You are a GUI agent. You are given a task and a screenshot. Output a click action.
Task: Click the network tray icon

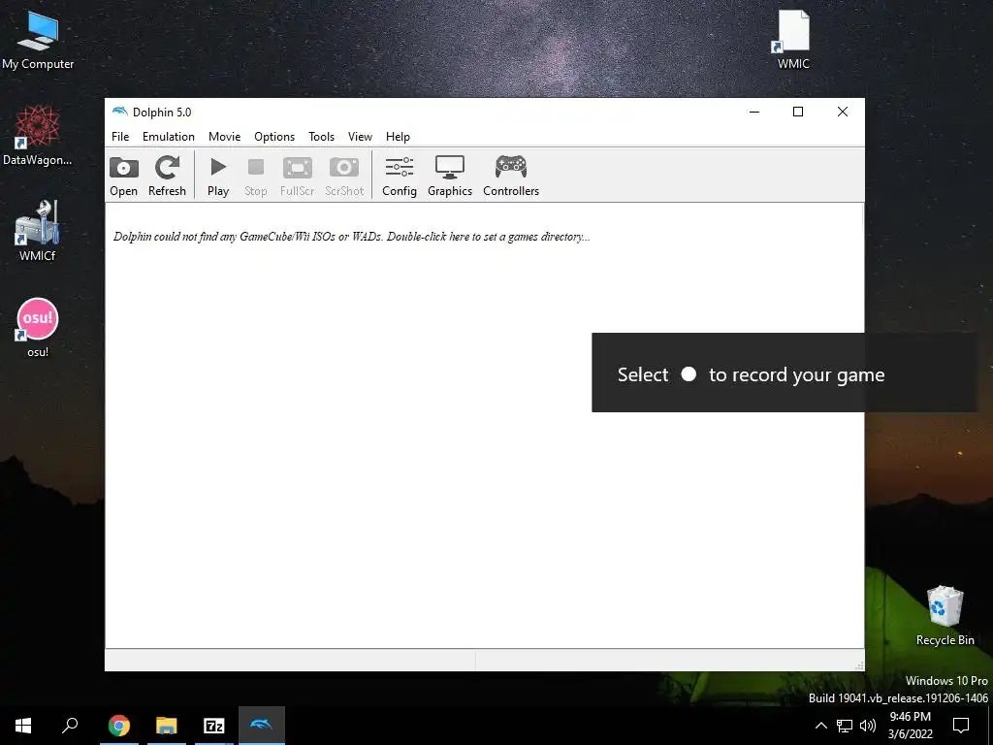[x=845, y=726]
